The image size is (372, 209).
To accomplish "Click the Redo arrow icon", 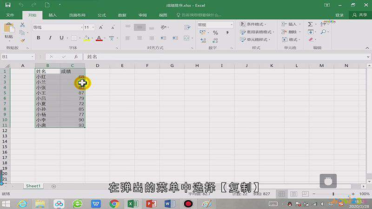I will click(x=34, y=5).
